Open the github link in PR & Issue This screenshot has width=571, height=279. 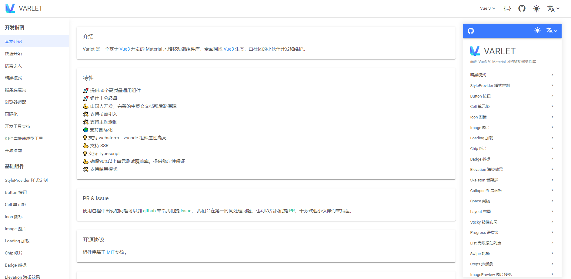coord(149,211)
